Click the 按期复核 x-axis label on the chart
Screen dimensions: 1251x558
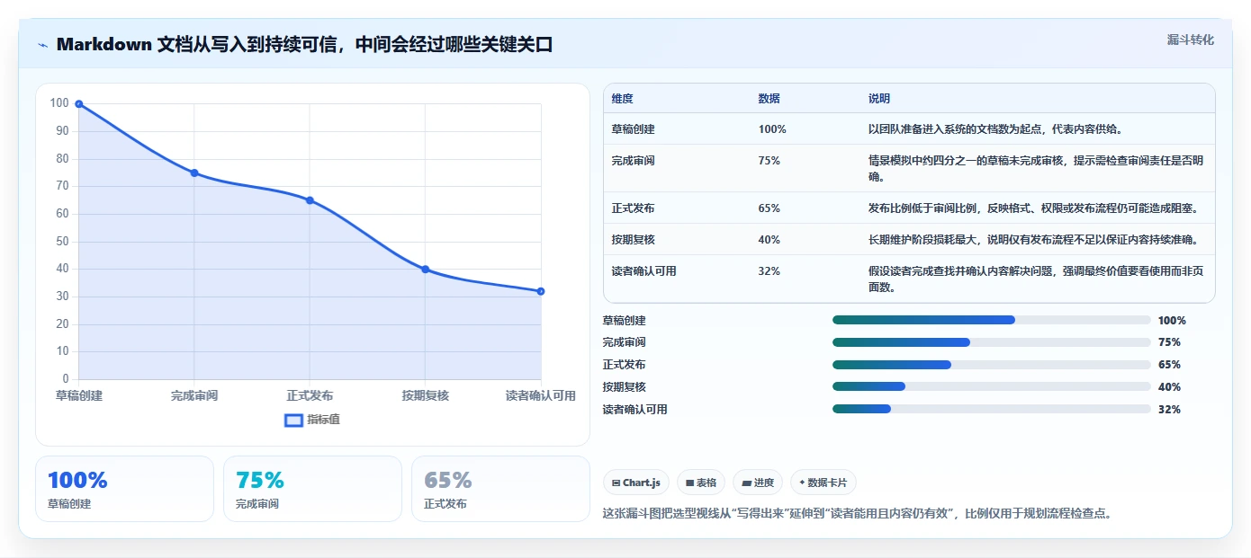[x=425, y=396]
